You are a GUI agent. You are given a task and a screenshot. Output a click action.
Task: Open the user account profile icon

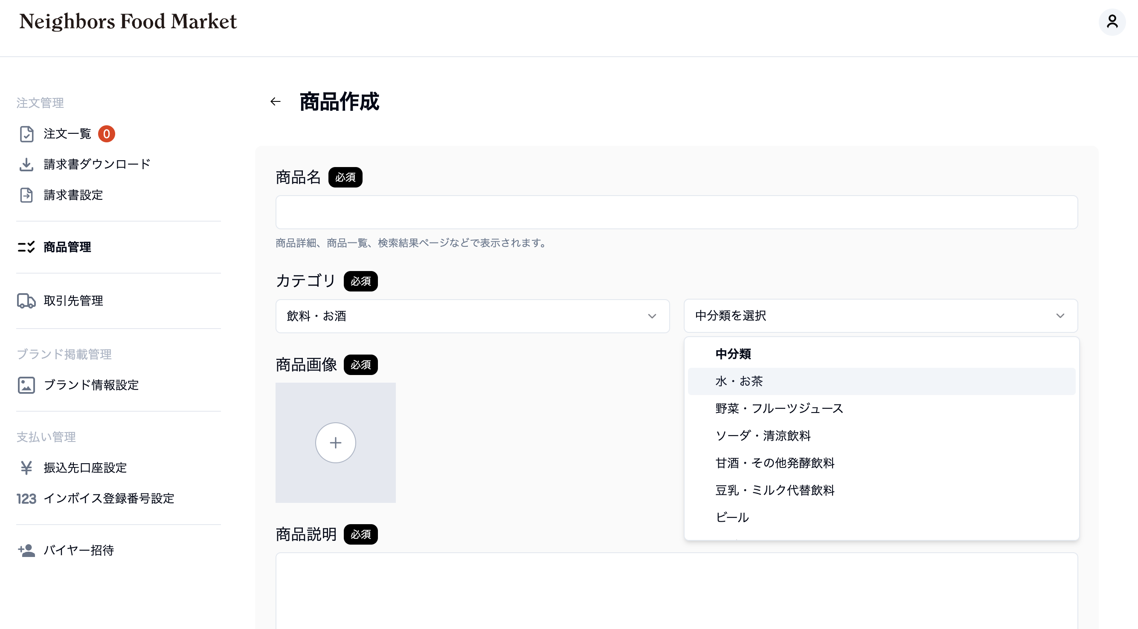click(1112, 21)
